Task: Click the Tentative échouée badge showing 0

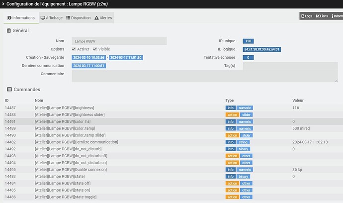Action: tap(248, 58)
